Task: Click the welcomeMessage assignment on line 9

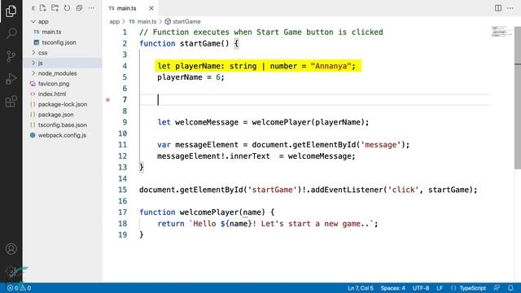Action: [x=263, y=122]
